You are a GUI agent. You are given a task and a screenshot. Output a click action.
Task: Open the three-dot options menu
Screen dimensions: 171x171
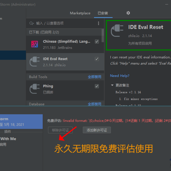pos(99,23)
